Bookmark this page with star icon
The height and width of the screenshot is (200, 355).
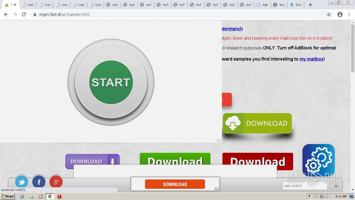click(x=329, y=14)
